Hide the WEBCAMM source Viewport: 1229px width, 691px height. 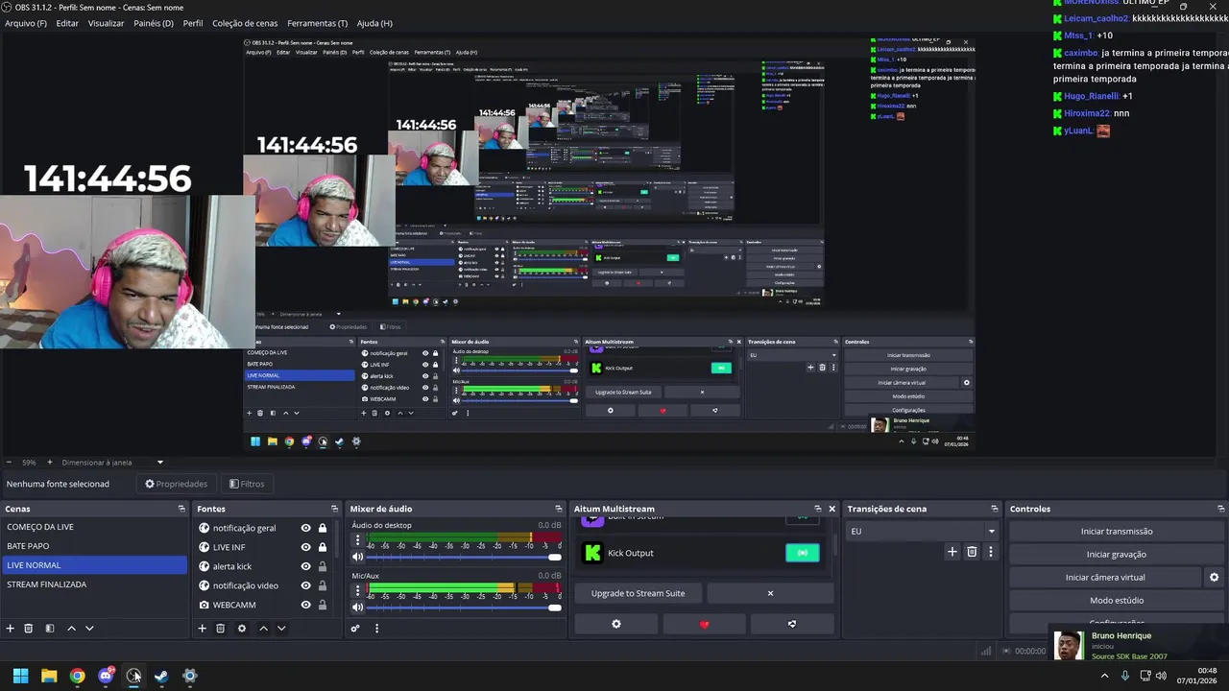[305, 605]
